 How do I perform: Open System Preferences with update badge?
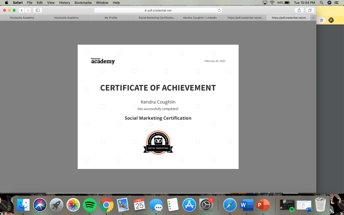click(206, 205)
